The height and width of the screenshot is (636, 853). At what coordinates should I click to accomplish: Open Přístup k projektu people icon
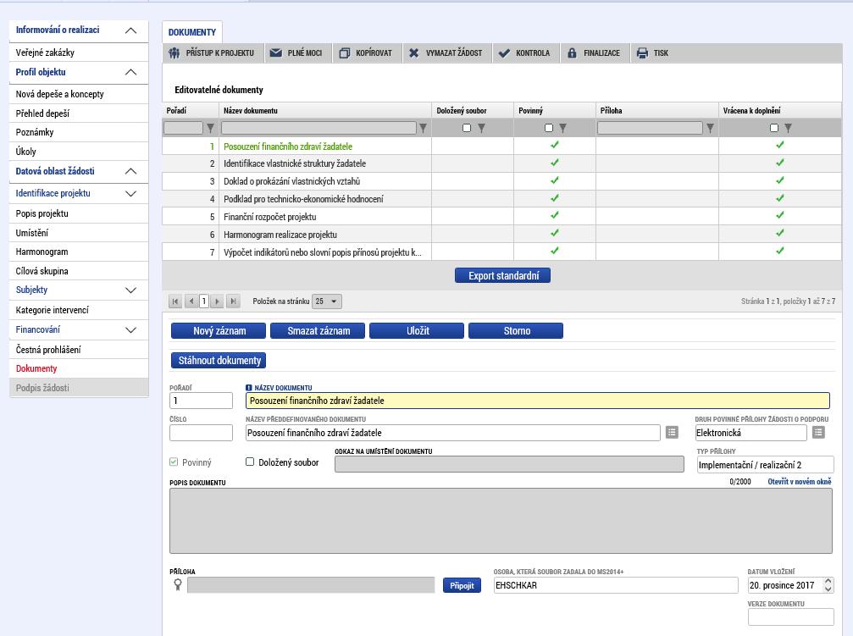click(174, 53)
